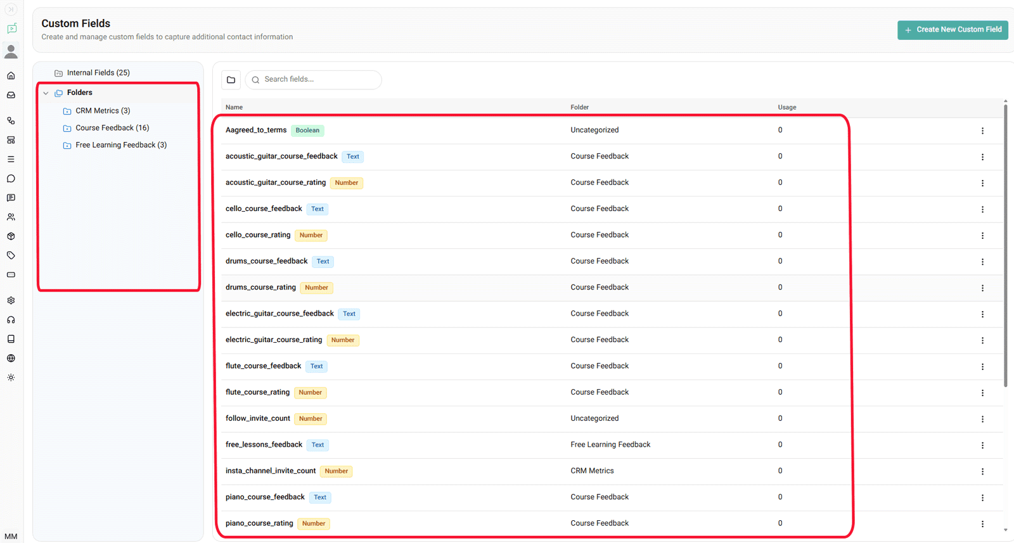The height and width of the screenshot is (543, 1014).
Task: Open options menu for flute_course_rating row
Action: pyautogui.click(x=982, y=393)
